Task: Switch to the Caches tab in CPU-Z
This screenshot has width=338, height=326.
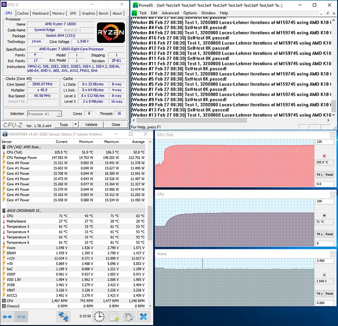Action: [x=23, y=14]
